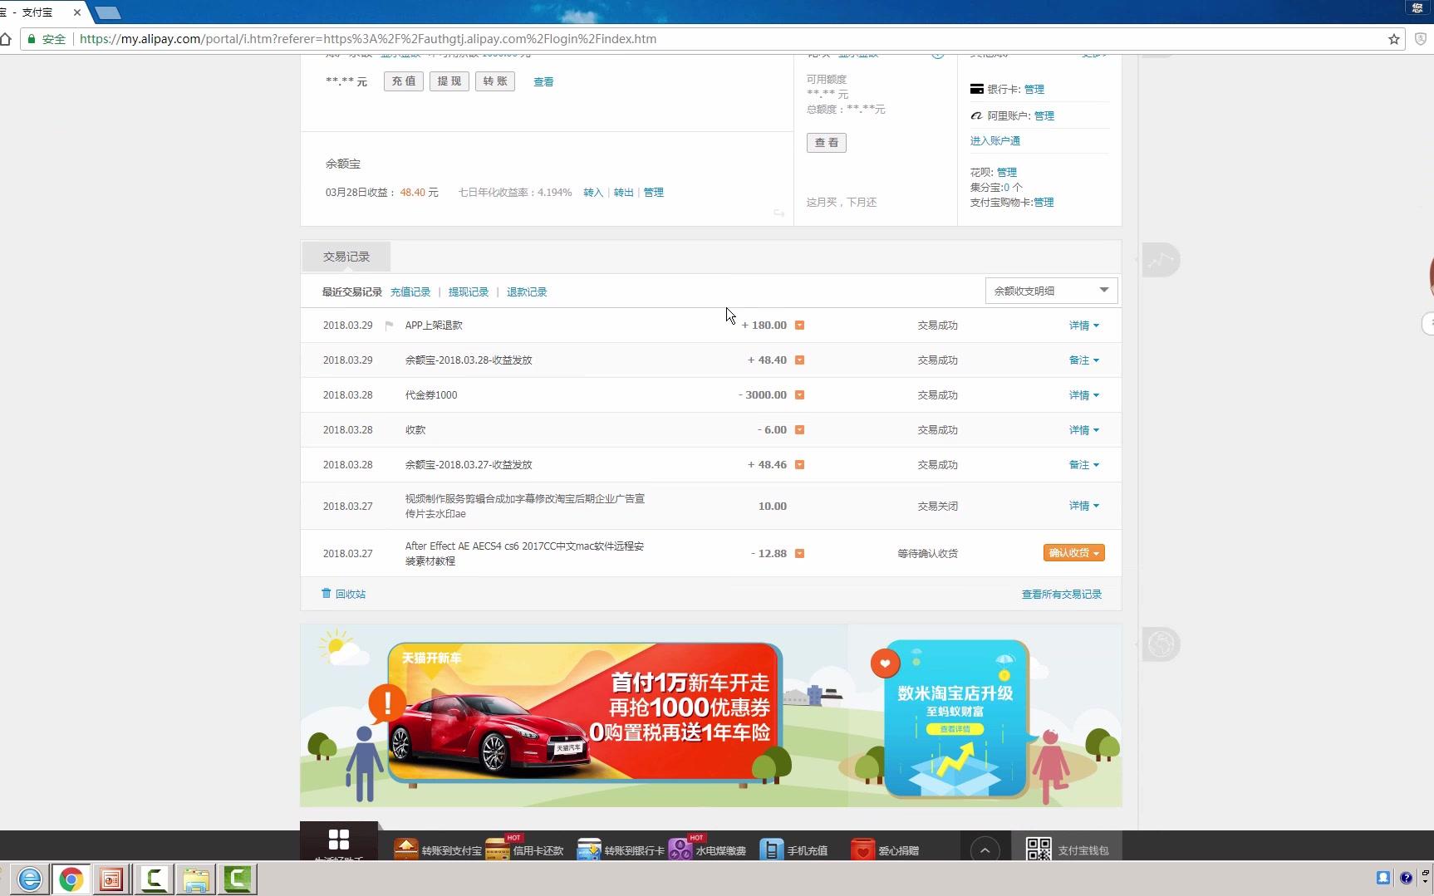Expand the bottom bar with up-arrow circle
Screen dimensions: 1434x896
985,849
